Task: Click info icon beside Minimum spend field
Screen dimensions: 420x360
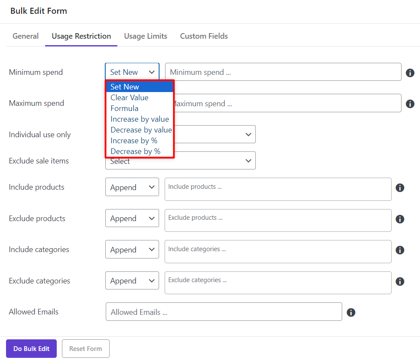Action: (x=410, y=73)
